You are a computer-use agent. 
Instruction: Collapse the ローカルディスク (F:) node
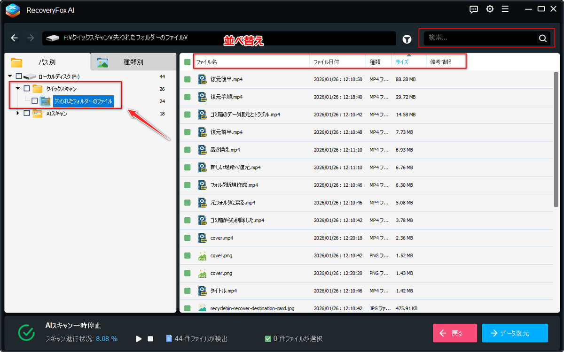[10, 76]
